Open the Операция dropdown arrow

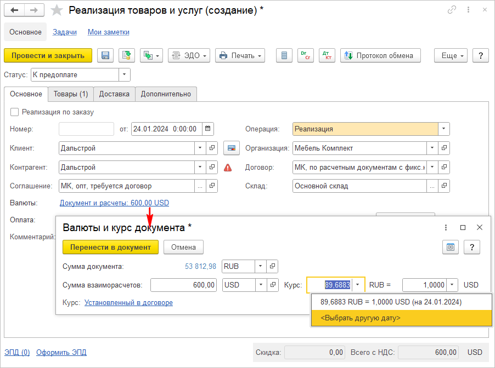(444, 129)
